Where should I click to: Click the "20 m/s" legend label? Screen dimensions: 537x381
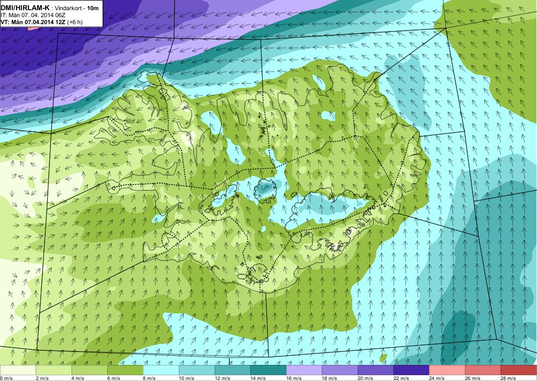366,378
